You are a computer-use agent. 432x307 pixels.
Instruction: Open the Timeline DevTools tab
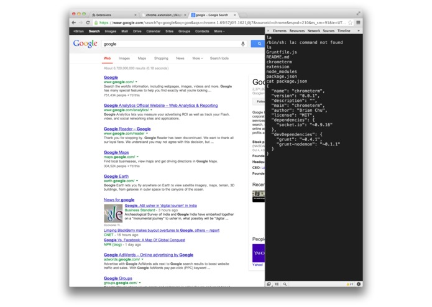click(x=344, y=31)
